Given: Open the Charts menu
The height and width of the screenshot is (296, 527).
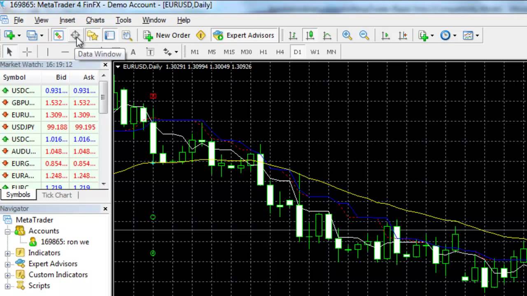Looking at the screenshot, I should point(95,20).
